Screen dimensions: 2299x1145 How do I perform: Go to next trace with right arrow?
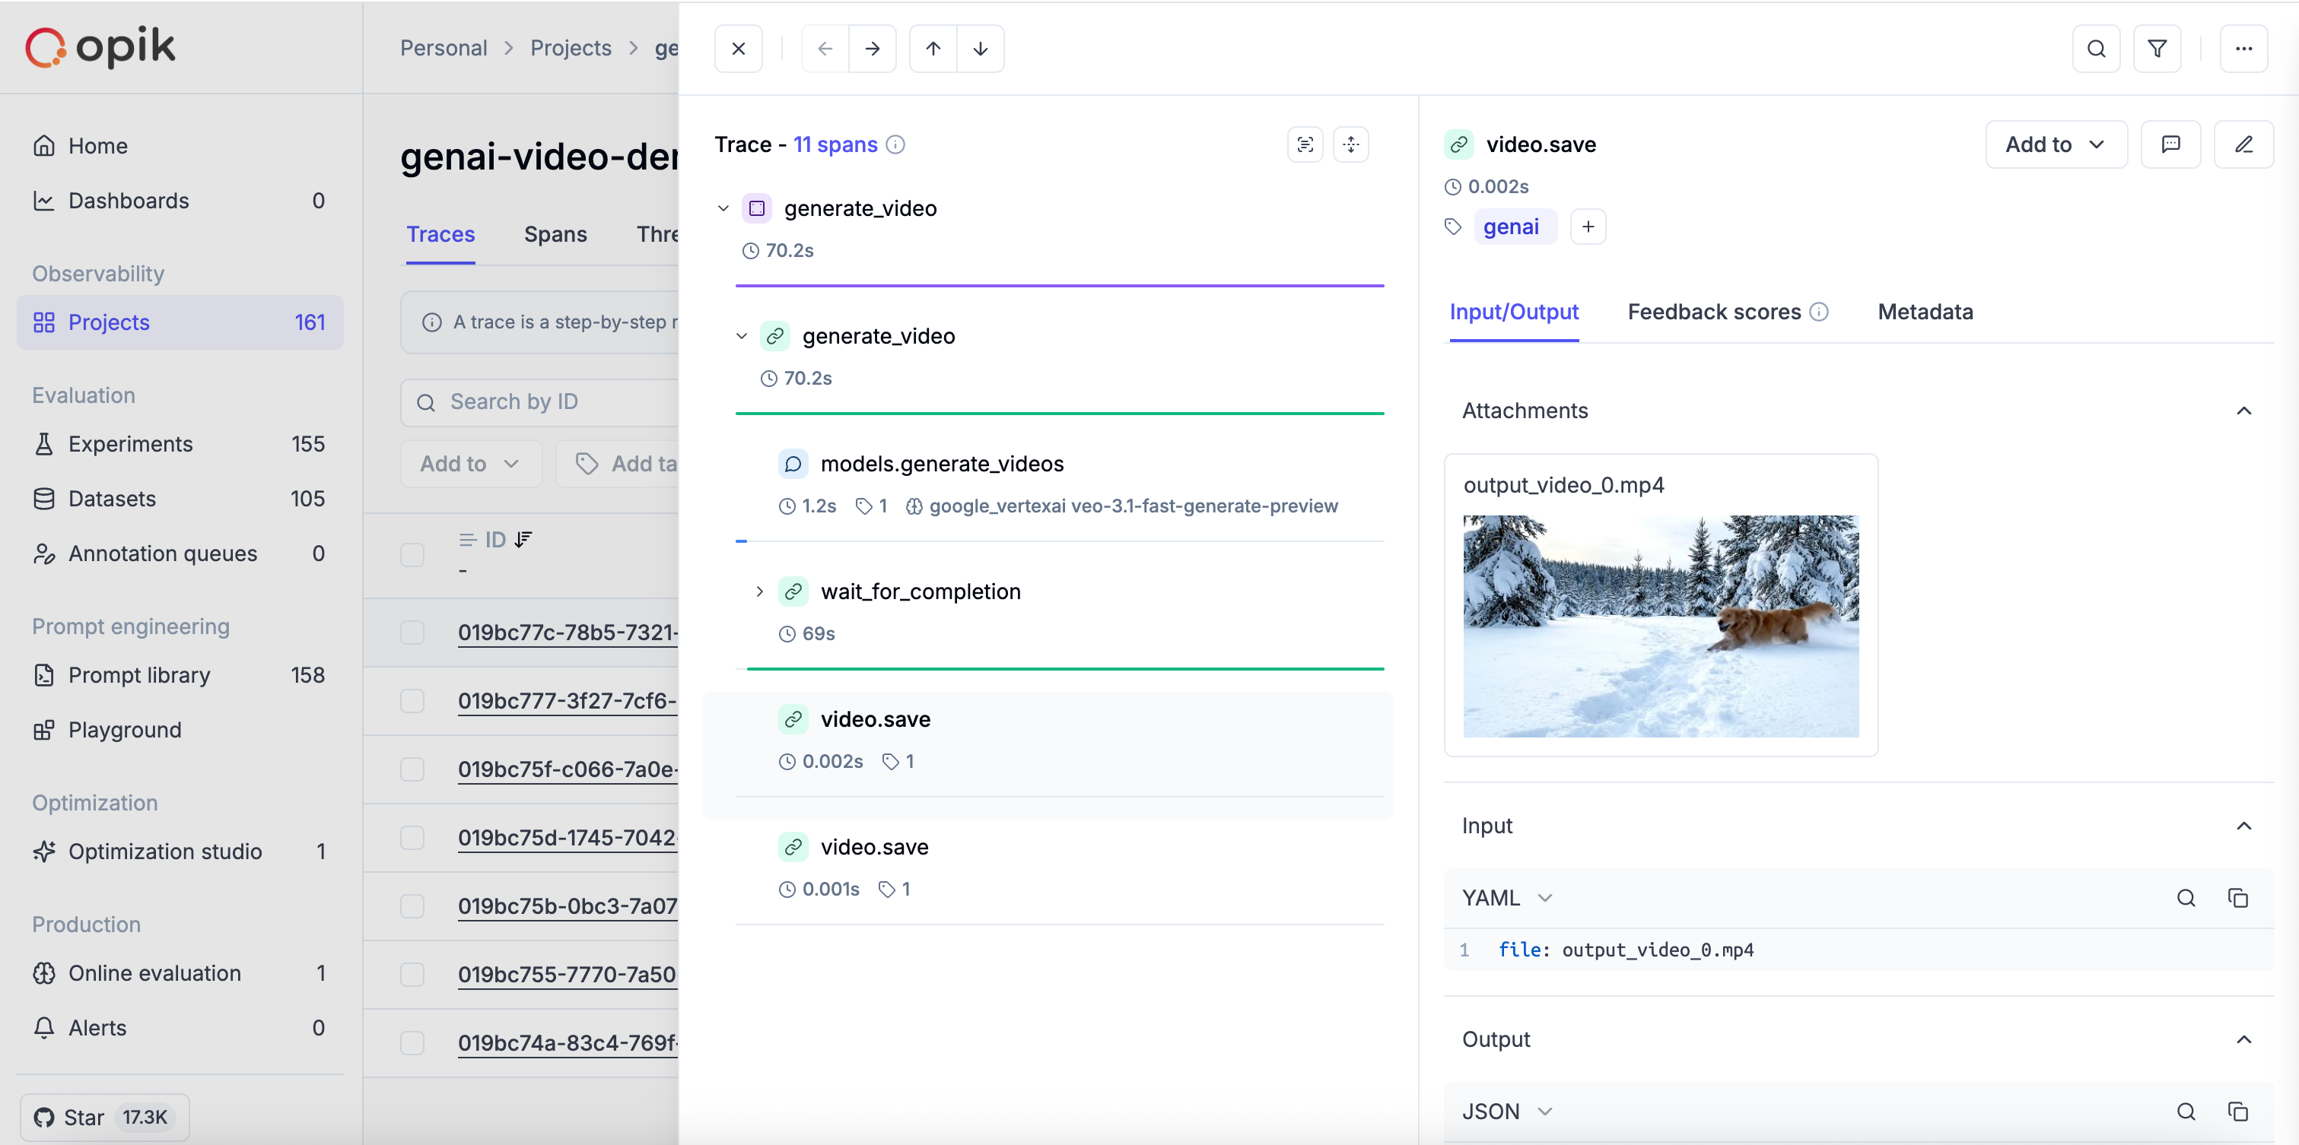[872, 49]
